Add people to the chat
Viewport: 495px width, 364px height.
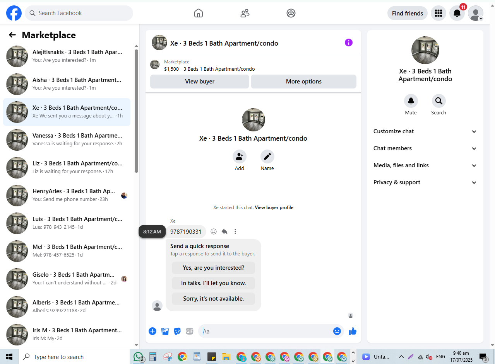(x=239, y=156)
